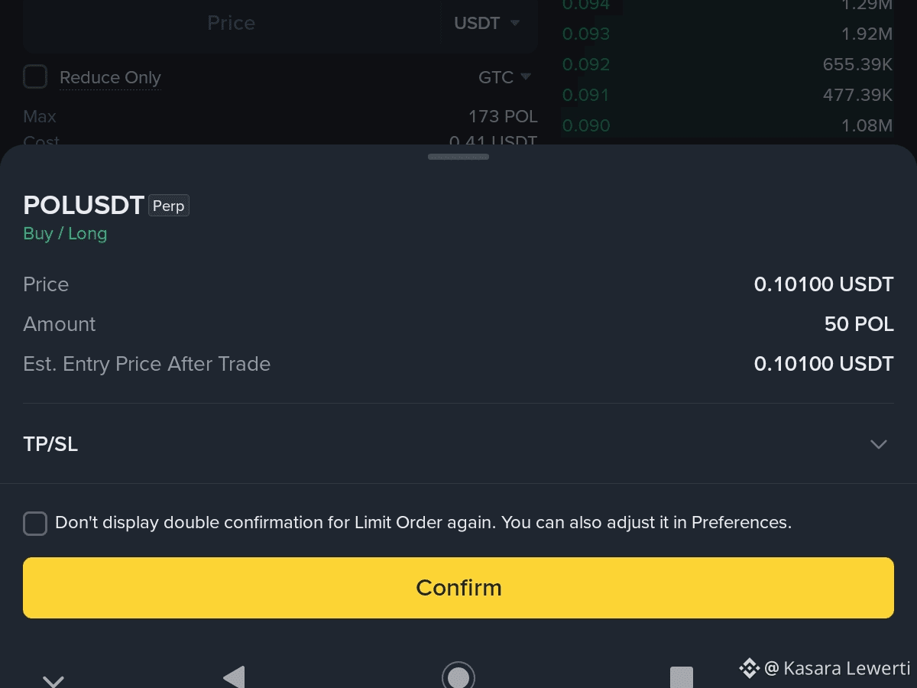Expand the TP/SL section chevron
Image resolution: width=917 pixels, height=688 pixels.
879,444
